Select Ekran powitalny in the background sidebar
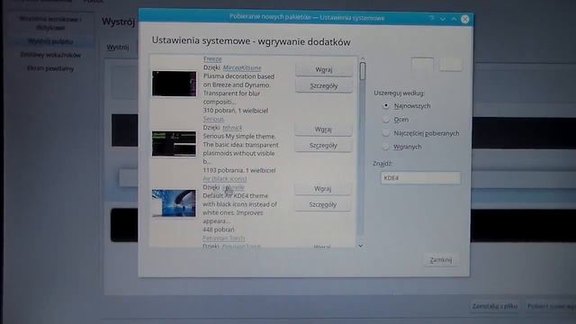The width and height of the screenshot is (576, 324). 50,68
